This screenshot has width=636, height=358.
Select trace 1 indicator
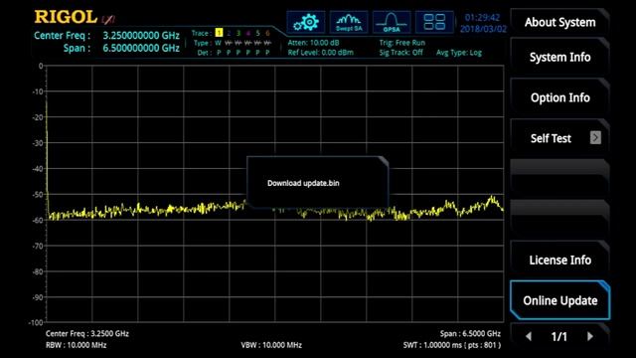point(219,33)
